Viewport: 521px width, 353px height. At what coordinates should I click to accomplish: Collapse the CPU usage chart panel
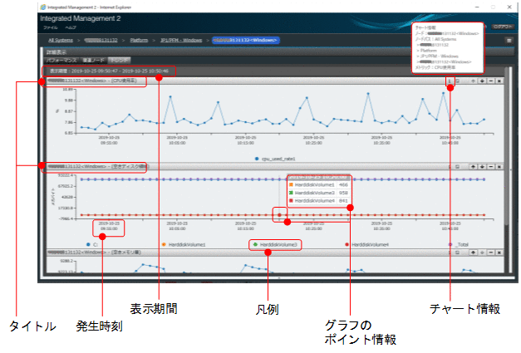click(491, 81)
